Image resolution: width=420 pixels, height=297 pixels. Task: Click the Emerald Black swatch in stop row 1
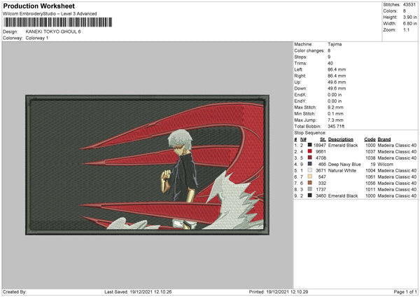click(x=309, y=145)
